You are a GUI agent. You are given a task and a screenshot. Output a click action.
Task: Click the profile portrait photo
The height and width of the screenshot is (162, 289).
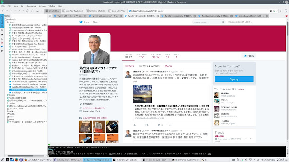click(94, 49)
